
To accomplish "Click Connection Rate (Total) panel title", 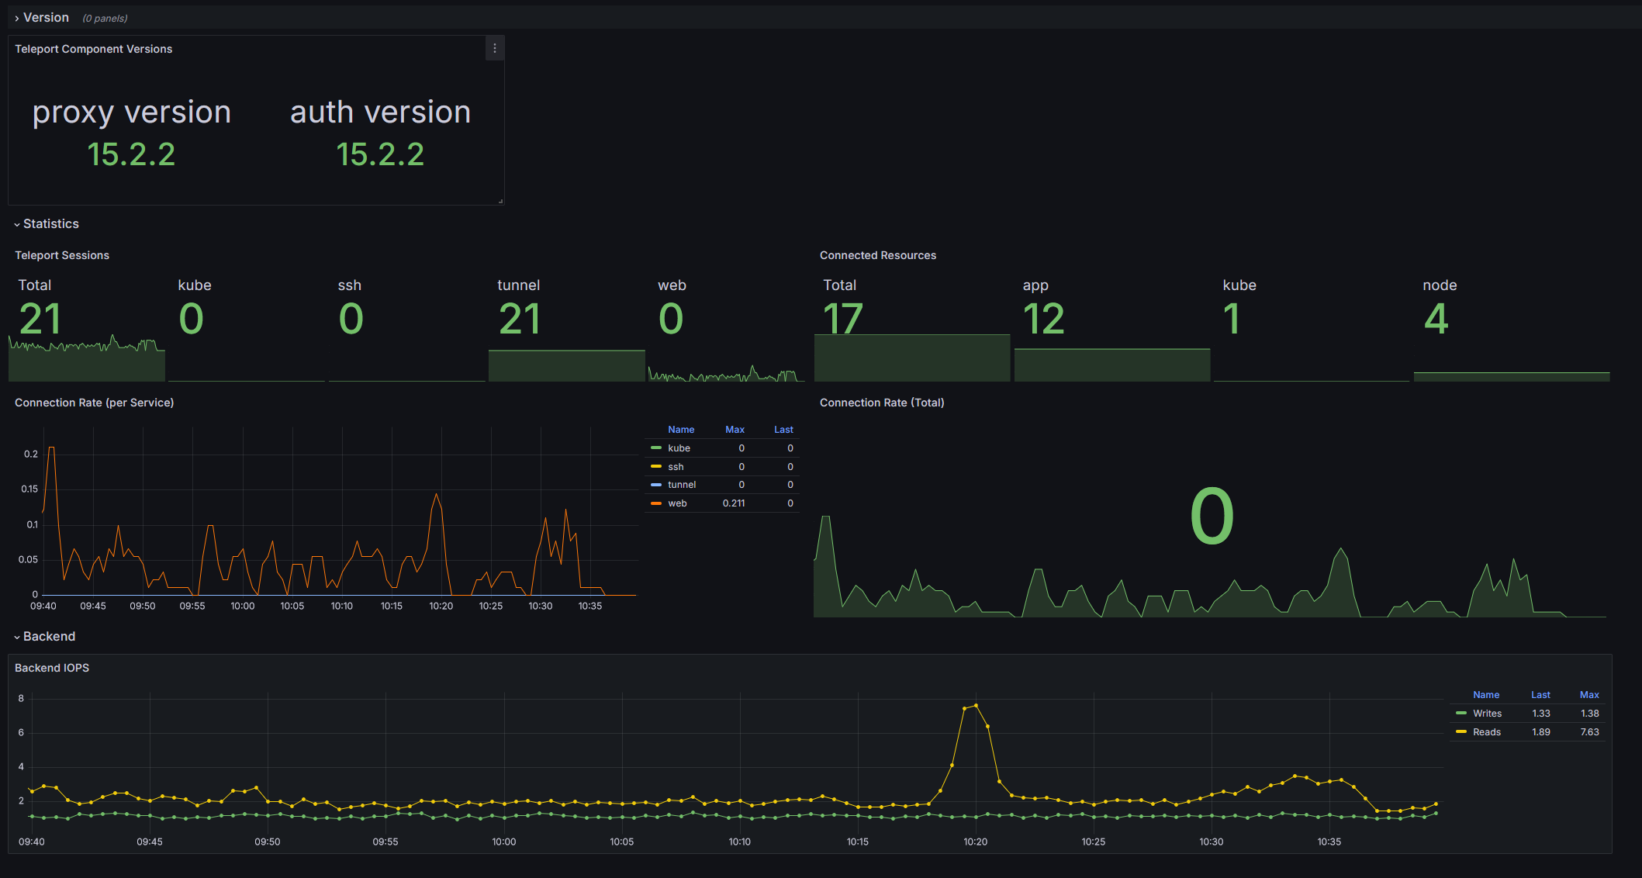I will pyautogui.click(x=881, y=403).
